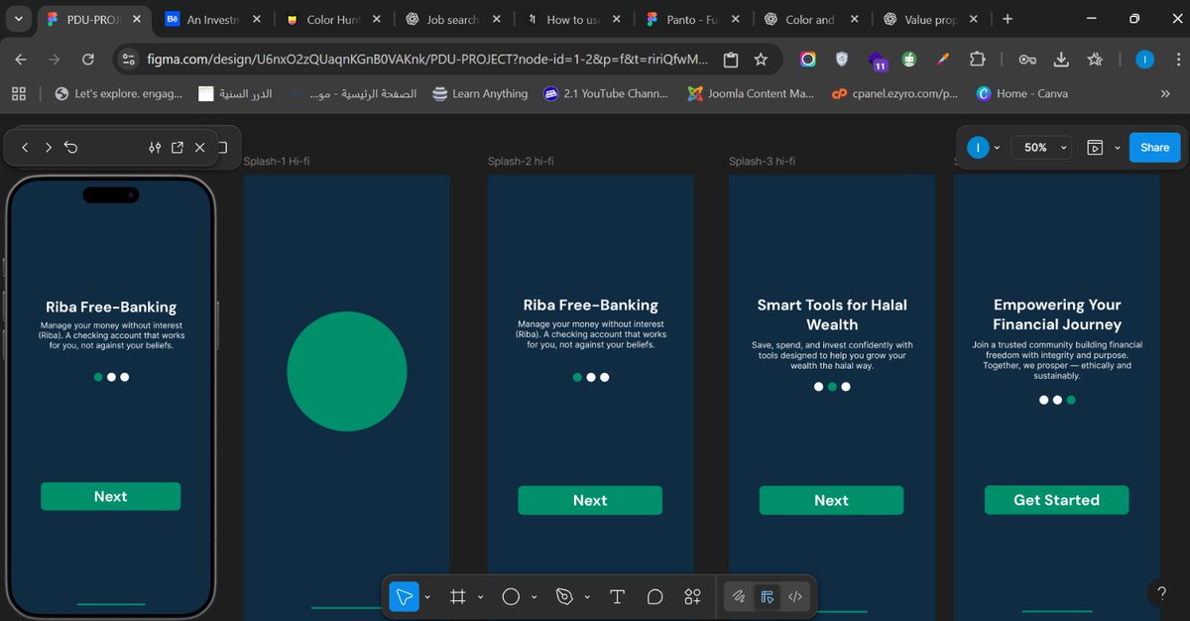The width and height of the screenshot is (1190, 621).
Task: Open Figma help question mark
Action: [x=1162, y=593]
